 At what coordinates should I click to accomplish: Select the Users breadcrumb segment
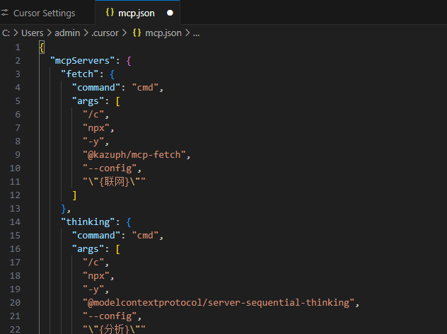[x=33, y=33]
